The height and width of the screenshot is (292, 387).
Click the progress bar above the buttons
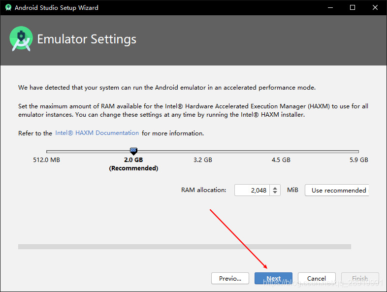tap(185, 247)
